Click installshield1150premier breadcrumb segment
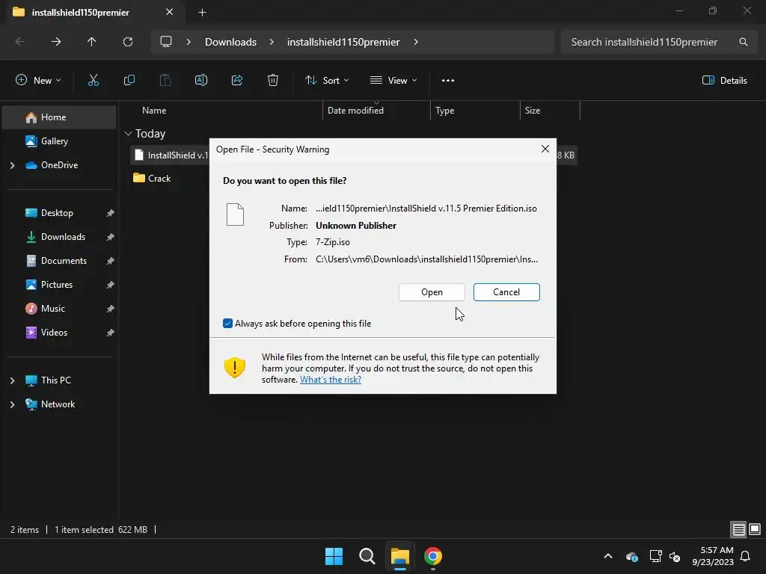This screenshot has width=766, height=574. coord(343,42)
